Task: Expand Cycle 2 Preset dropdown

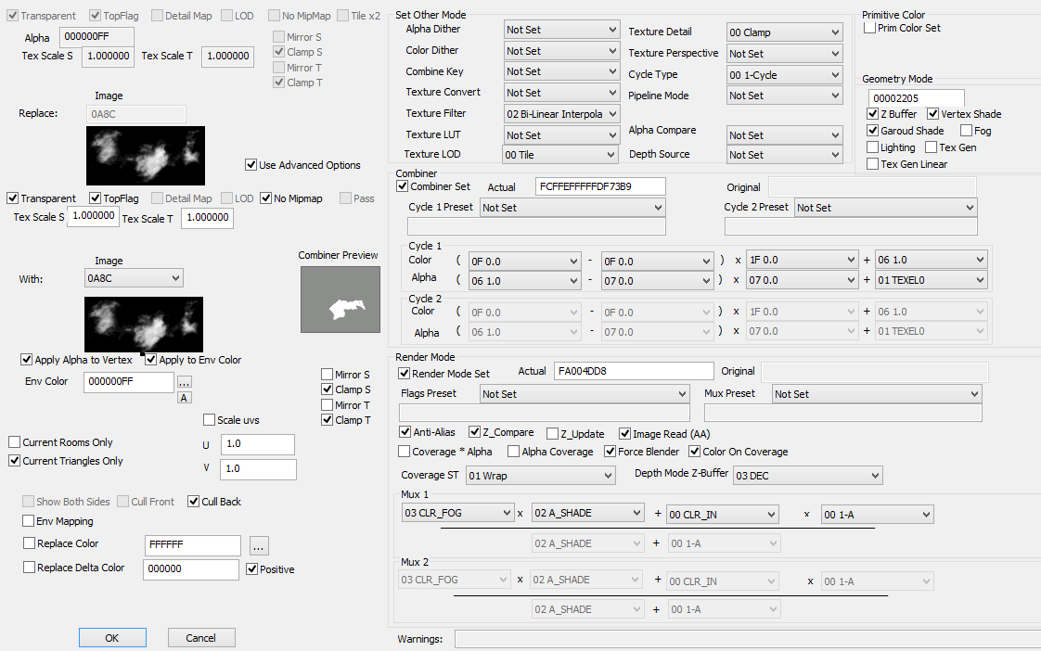Action: tap(886, 207)
